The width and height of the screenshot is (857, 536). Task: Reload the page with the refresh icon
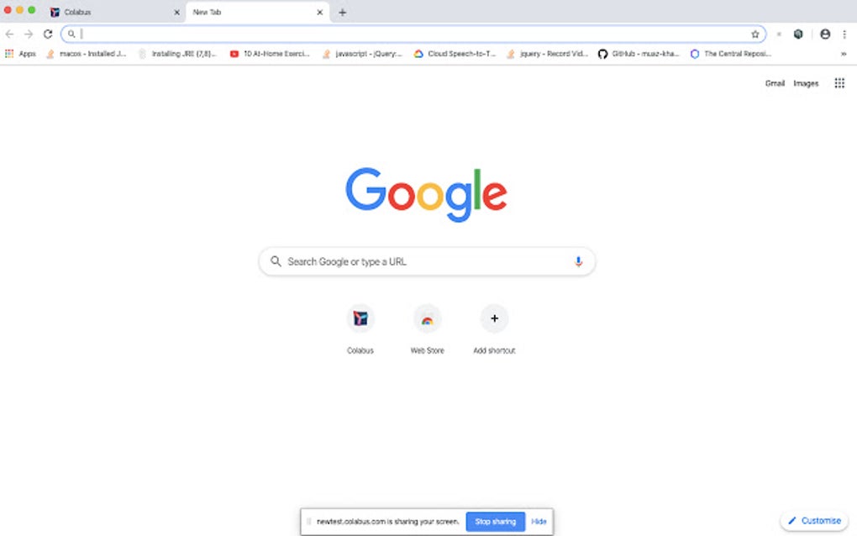coord(48,34)
